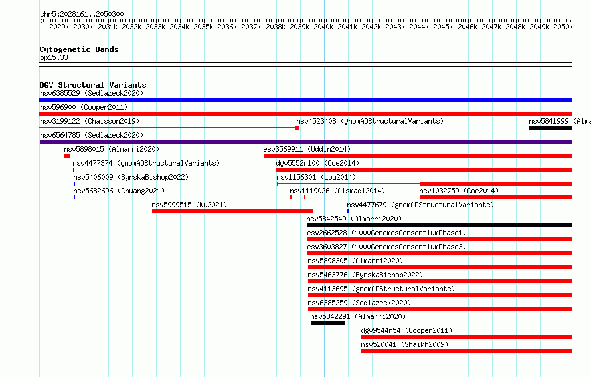Click the nsv5898305 (Almarri2020) label
The width and height of the screenshot is (591, 377).
pos(355,261)
